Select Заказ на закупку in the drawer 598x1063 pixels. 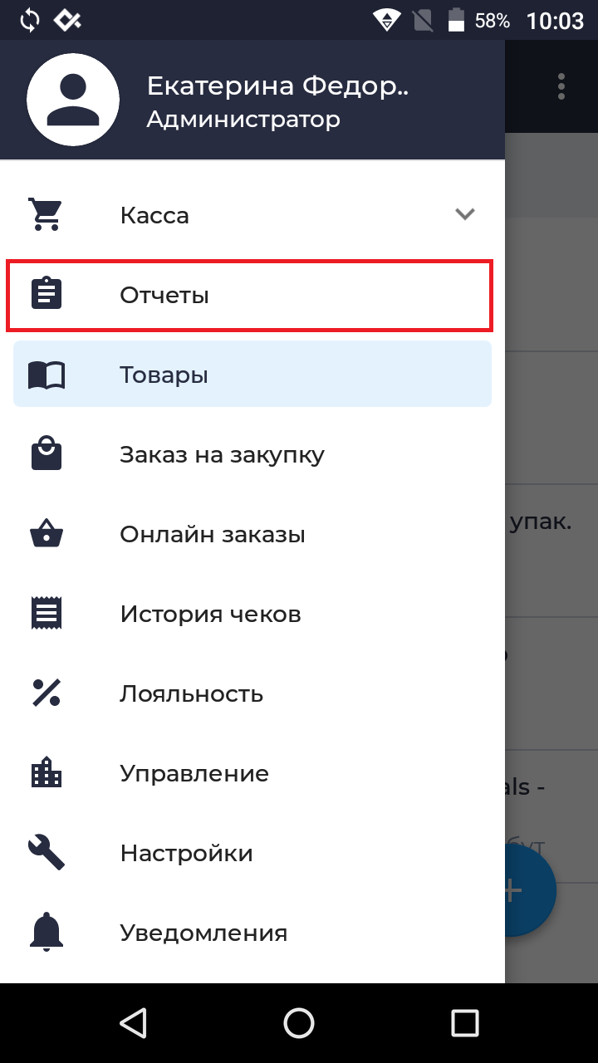coord(222,454)
